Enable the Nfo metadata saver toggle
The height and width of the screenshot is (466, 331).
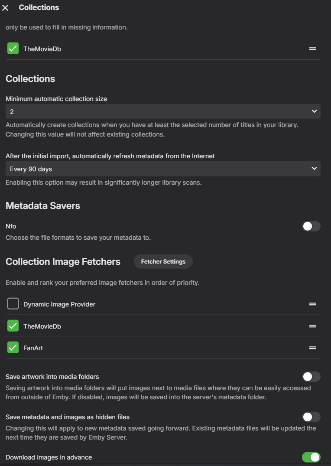311,226
